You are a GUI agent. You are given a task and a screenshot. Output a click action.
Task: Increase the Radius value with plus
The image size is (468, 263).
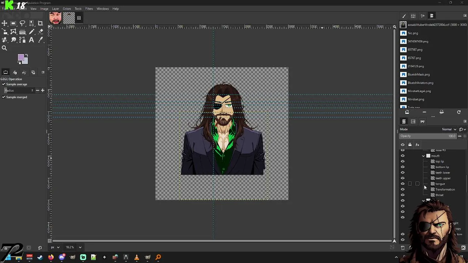click(x=42, y=90)
